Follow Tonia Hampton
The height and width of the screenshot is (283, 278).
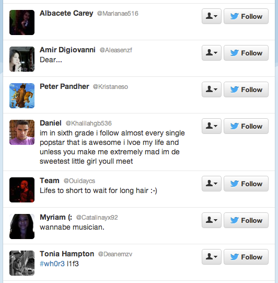[246, 257]
